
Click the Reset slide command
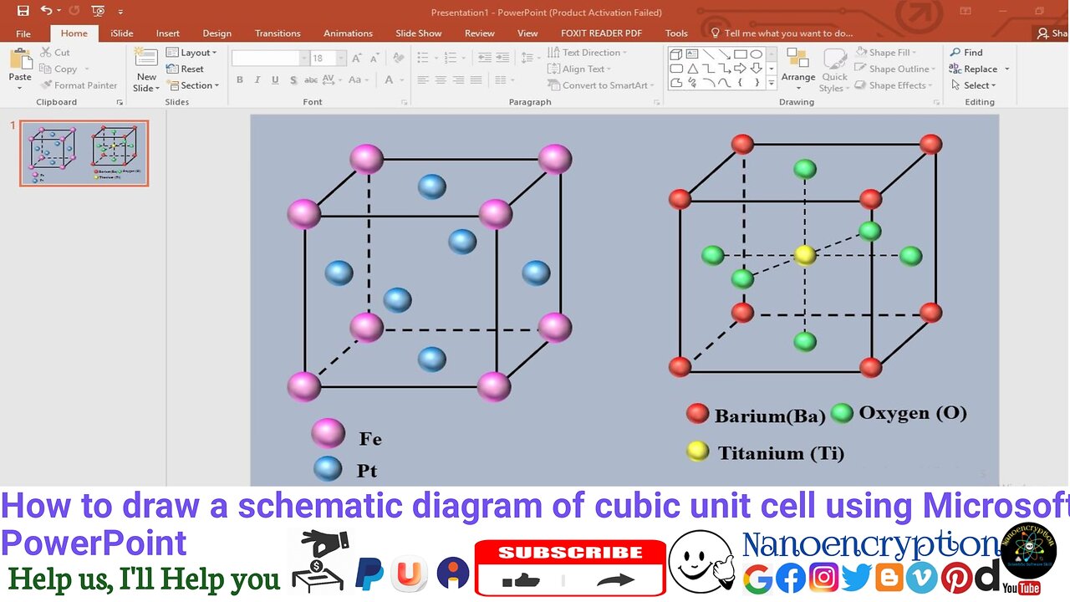point(186,69)
